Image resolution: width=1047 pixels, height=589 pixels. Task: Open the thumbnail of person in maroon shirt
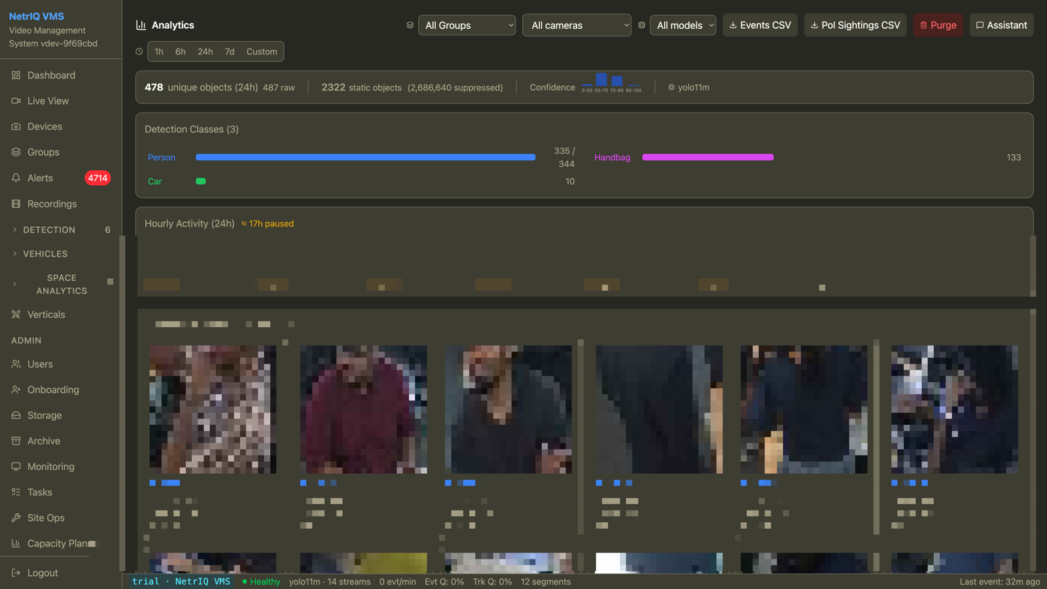[x=364, y=409]
